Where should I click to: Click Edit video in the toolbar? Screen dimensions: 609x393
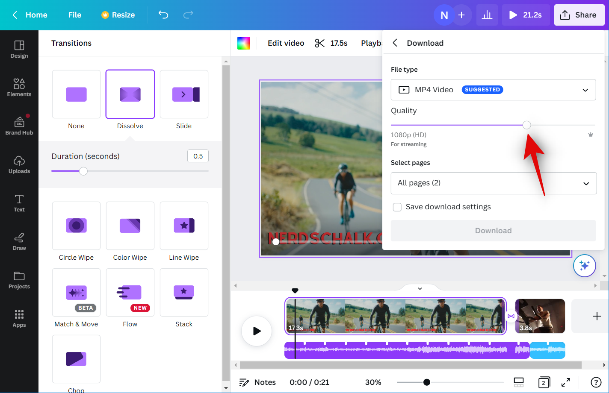click(286, 43)
